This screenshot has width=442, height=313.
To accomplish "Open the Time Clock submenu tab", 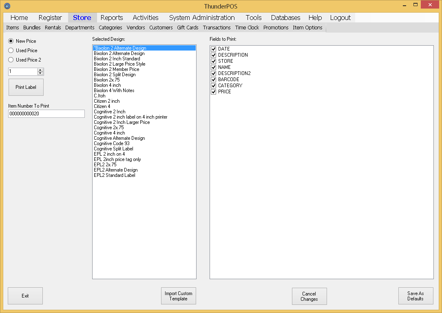I will [x=247, y=28].
